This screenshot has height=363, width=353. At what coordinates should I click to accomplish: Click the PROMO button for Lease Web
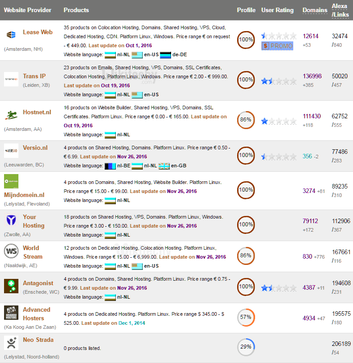[x=278, y=46]
